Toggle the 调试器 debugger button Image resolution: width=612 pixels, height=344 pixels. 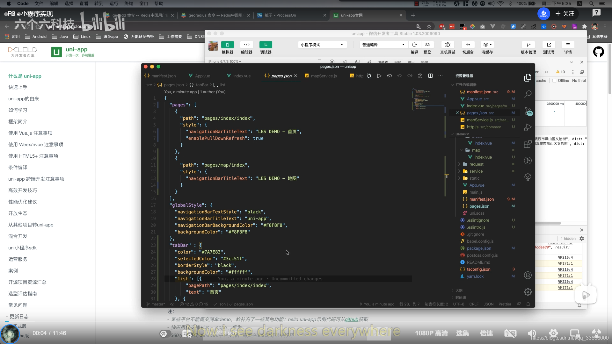(x=266, y=45)
